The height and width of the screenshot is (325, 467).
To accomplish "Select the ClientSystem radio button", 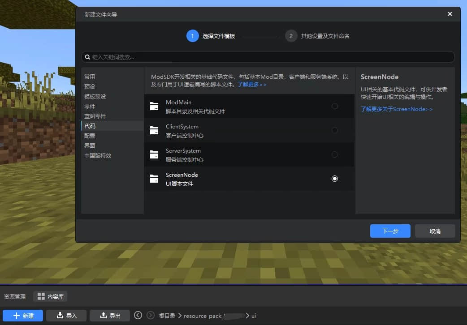I will (x=334, y=130).
